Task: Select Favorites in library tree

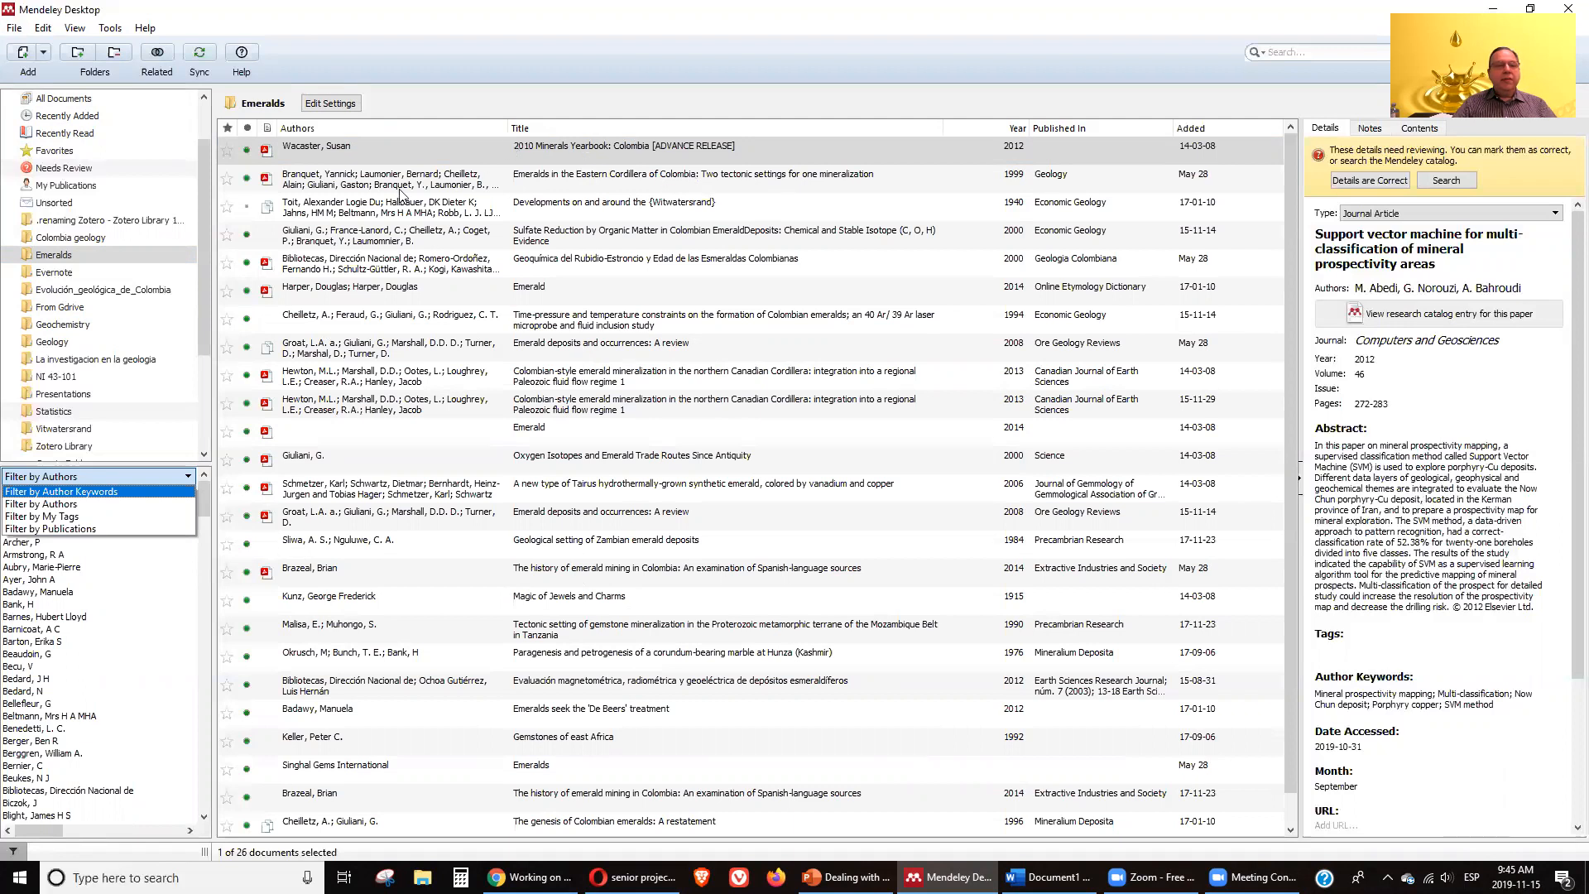Action: click(x=54, y=151)
